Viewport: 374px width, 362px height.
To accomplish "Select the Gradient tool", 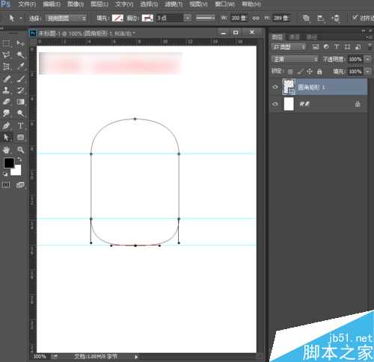I will tap(20, 102).
